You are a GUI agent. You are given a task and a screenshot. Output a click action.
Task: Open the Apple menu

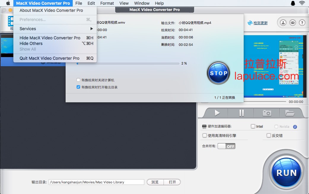8,3
